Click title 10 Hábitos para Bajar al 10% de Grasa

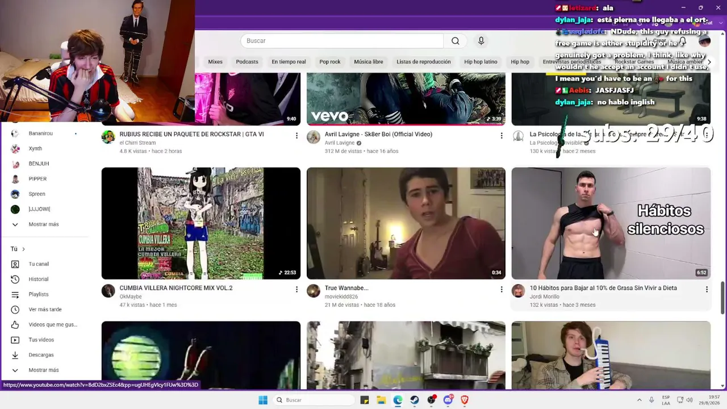pos(603,288)
